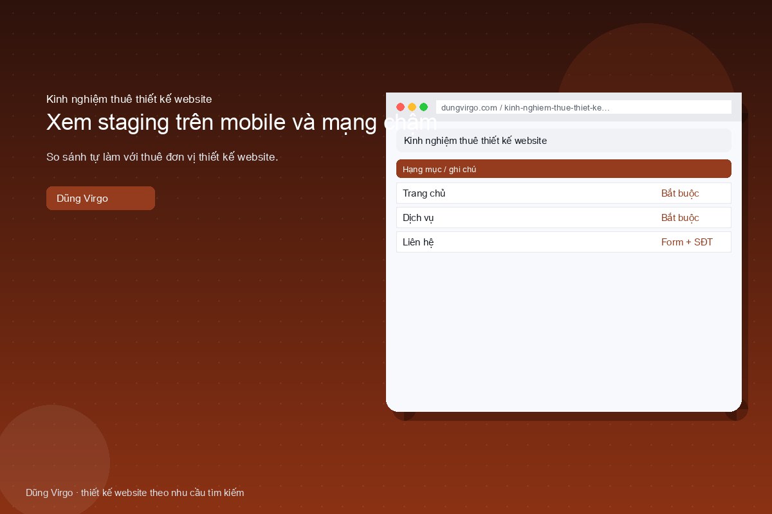Click the headline 'Xem staging trên mobile và mạng chậm'
The width and height of the screenshot is (772, 514).
(x=242, y=122)
